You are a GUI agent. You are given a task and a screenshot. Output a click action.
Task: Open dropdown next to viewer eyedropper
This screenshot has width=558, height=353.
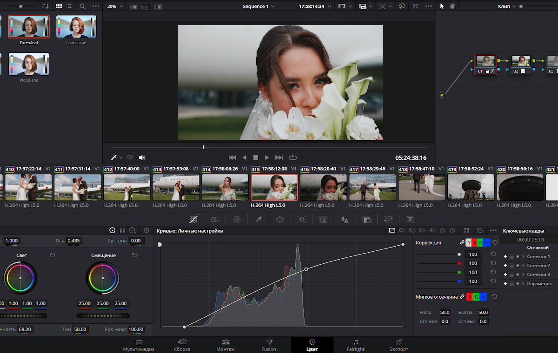[x=121, y=157]
